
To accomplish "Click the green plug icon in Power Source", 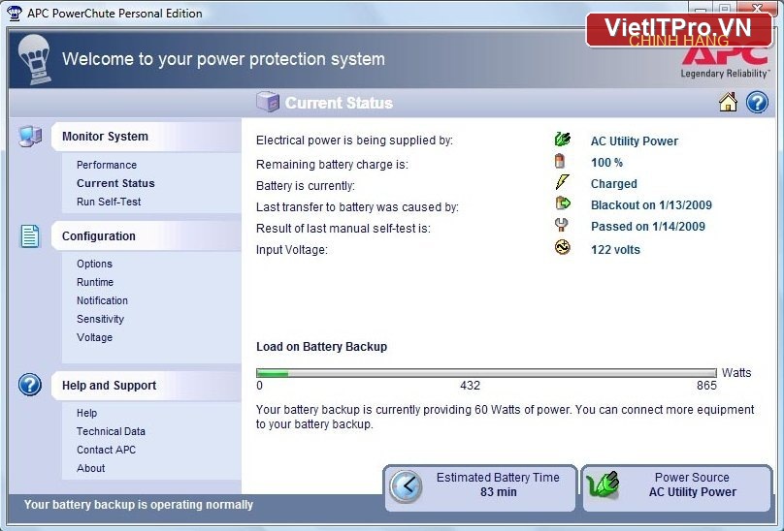I will coord(603,484).
